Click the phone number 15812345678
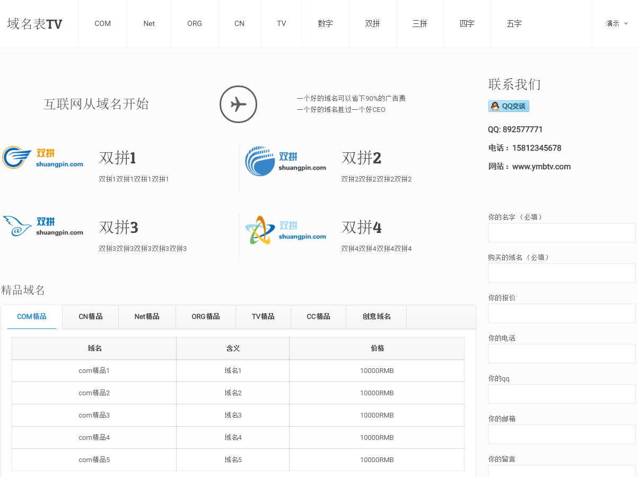This screenshot has height=477, width=638. pyautogui.click(x=536, y=148)
